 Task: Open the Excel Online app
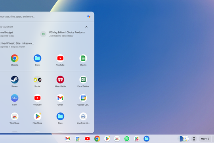[83, 79]
